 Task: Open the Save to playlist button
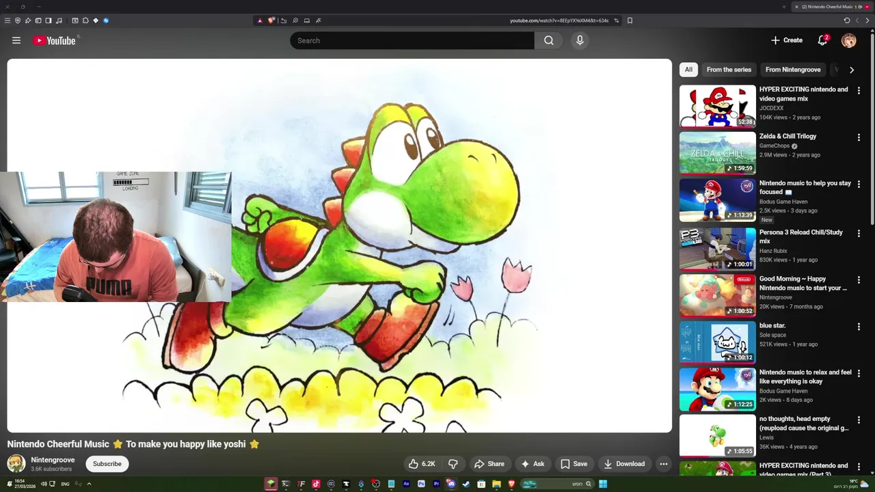[x=574, y=464]
